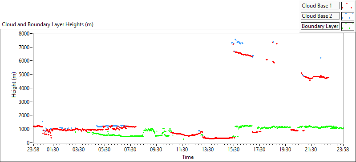Click the 6000 height axis label

pos(24,61)
